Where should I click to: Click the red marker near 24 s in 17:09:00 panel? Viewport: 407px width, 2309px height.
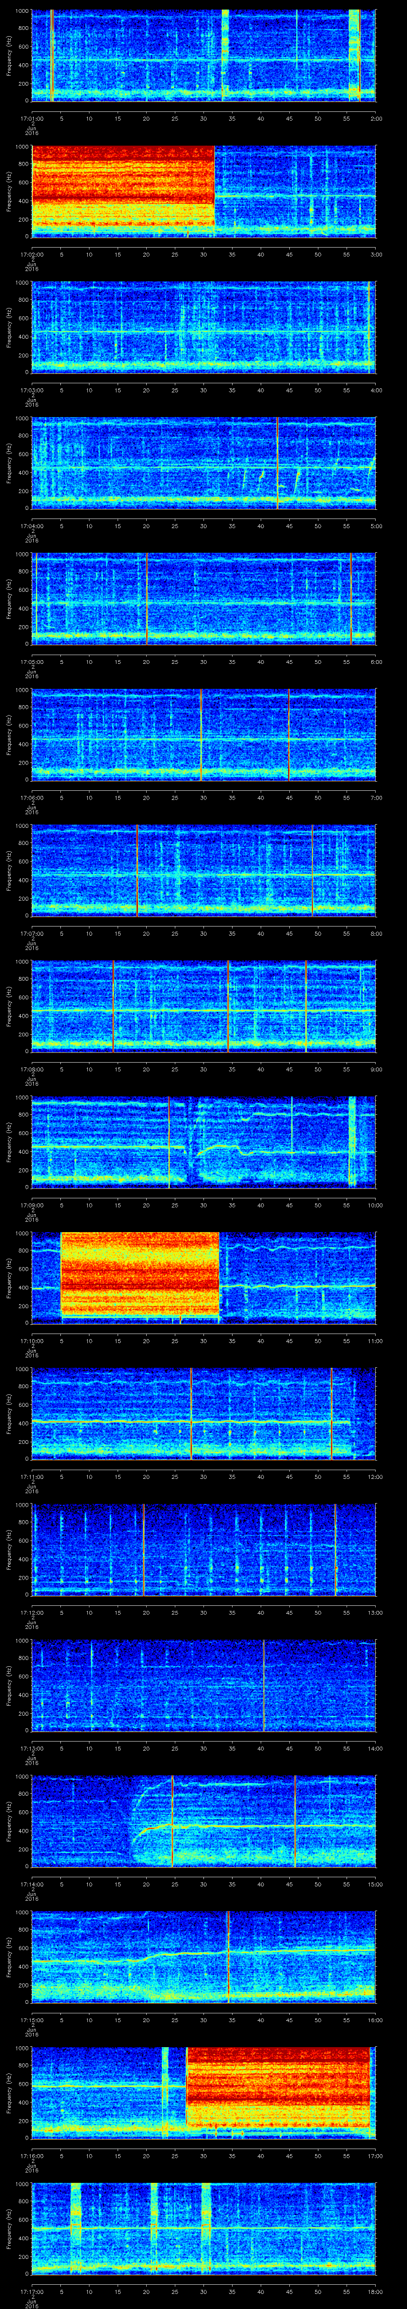coord(169,1143)
